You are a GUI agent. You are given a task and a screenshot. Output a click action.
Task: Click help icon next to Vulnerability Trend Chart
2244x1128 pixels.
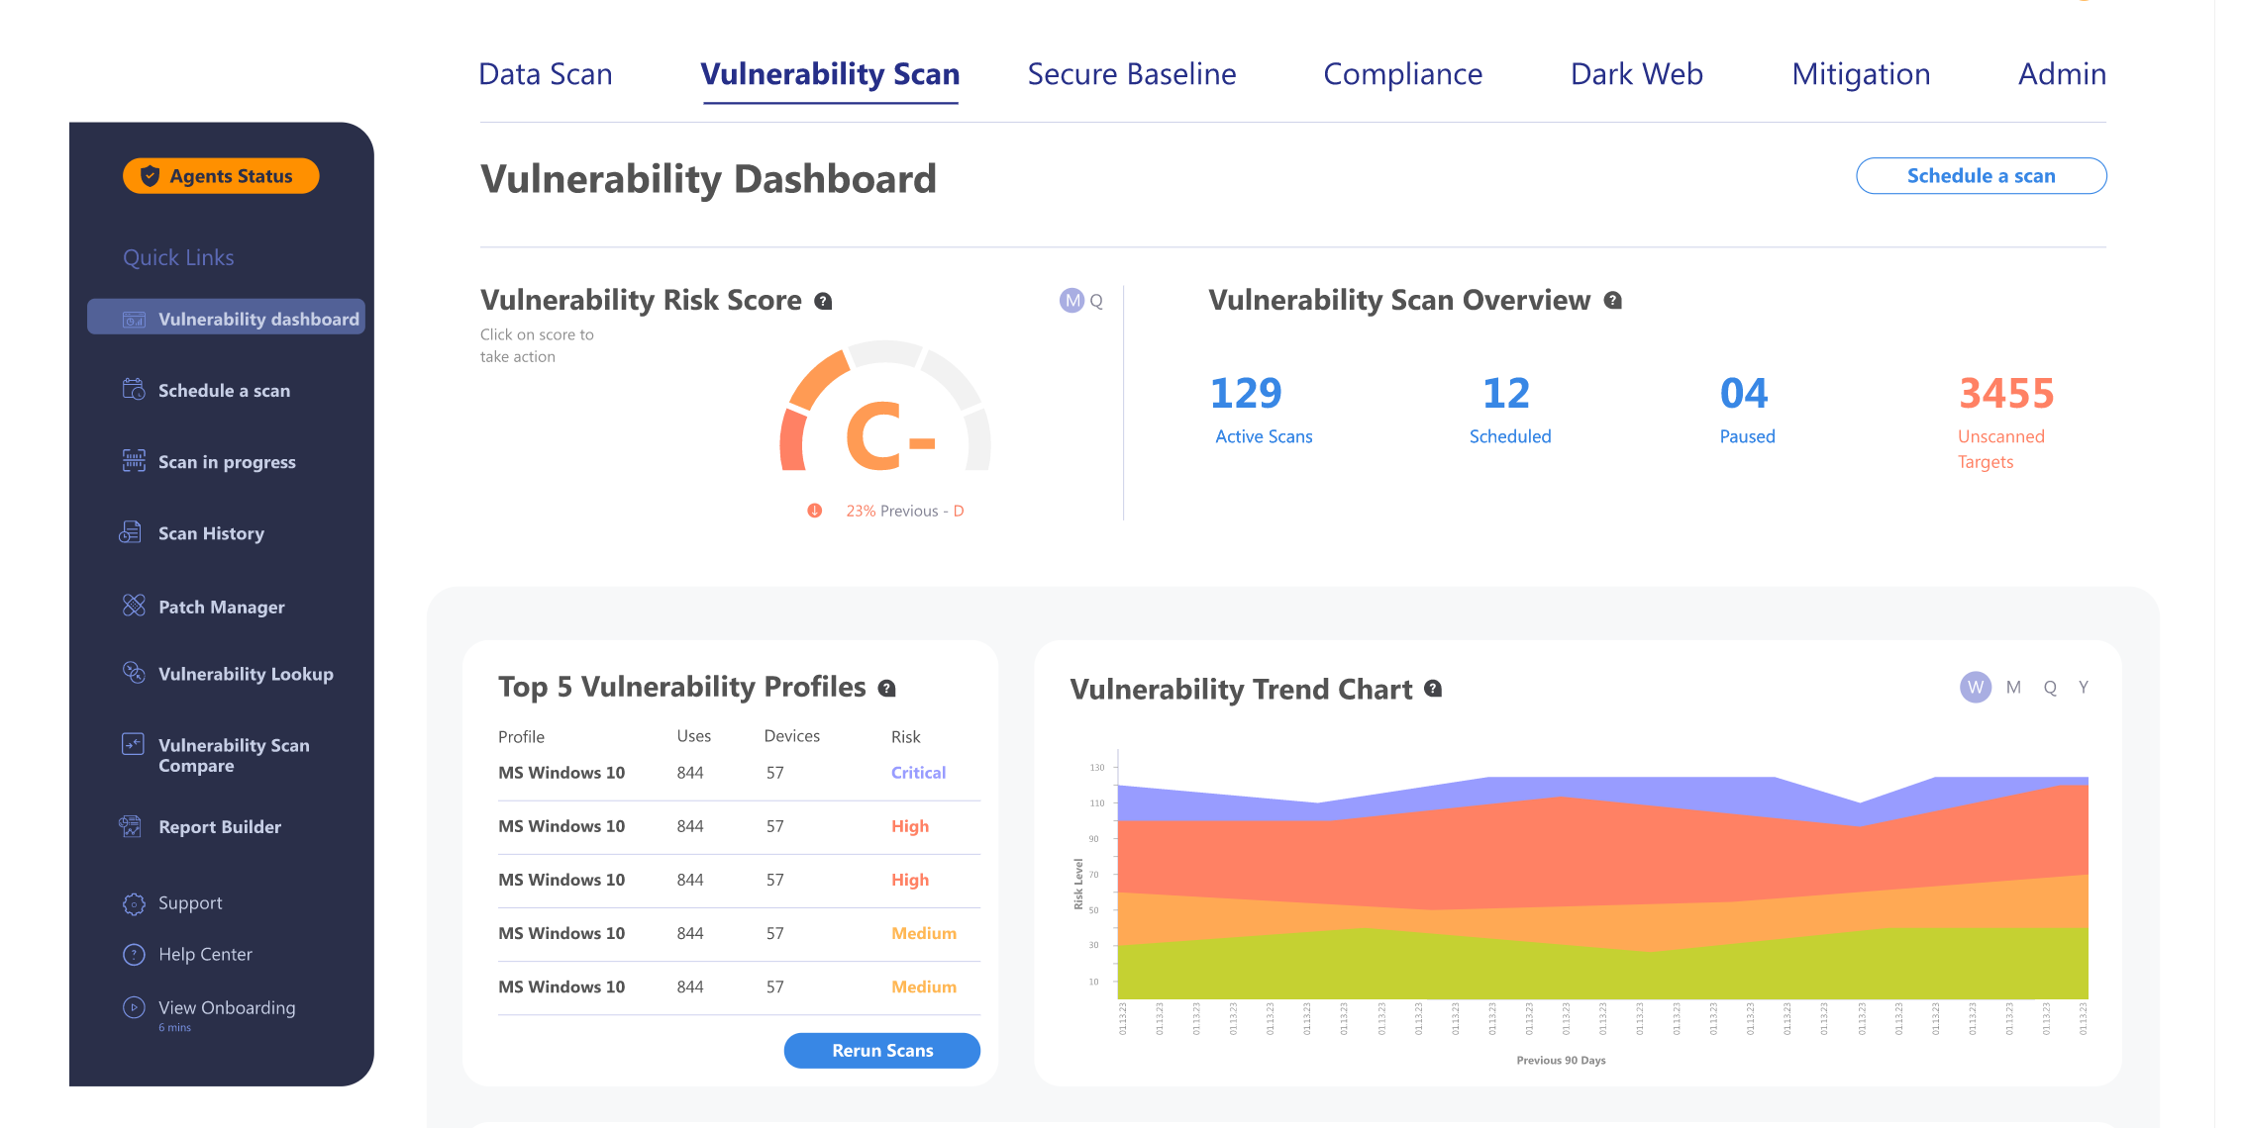point(1433,689)
